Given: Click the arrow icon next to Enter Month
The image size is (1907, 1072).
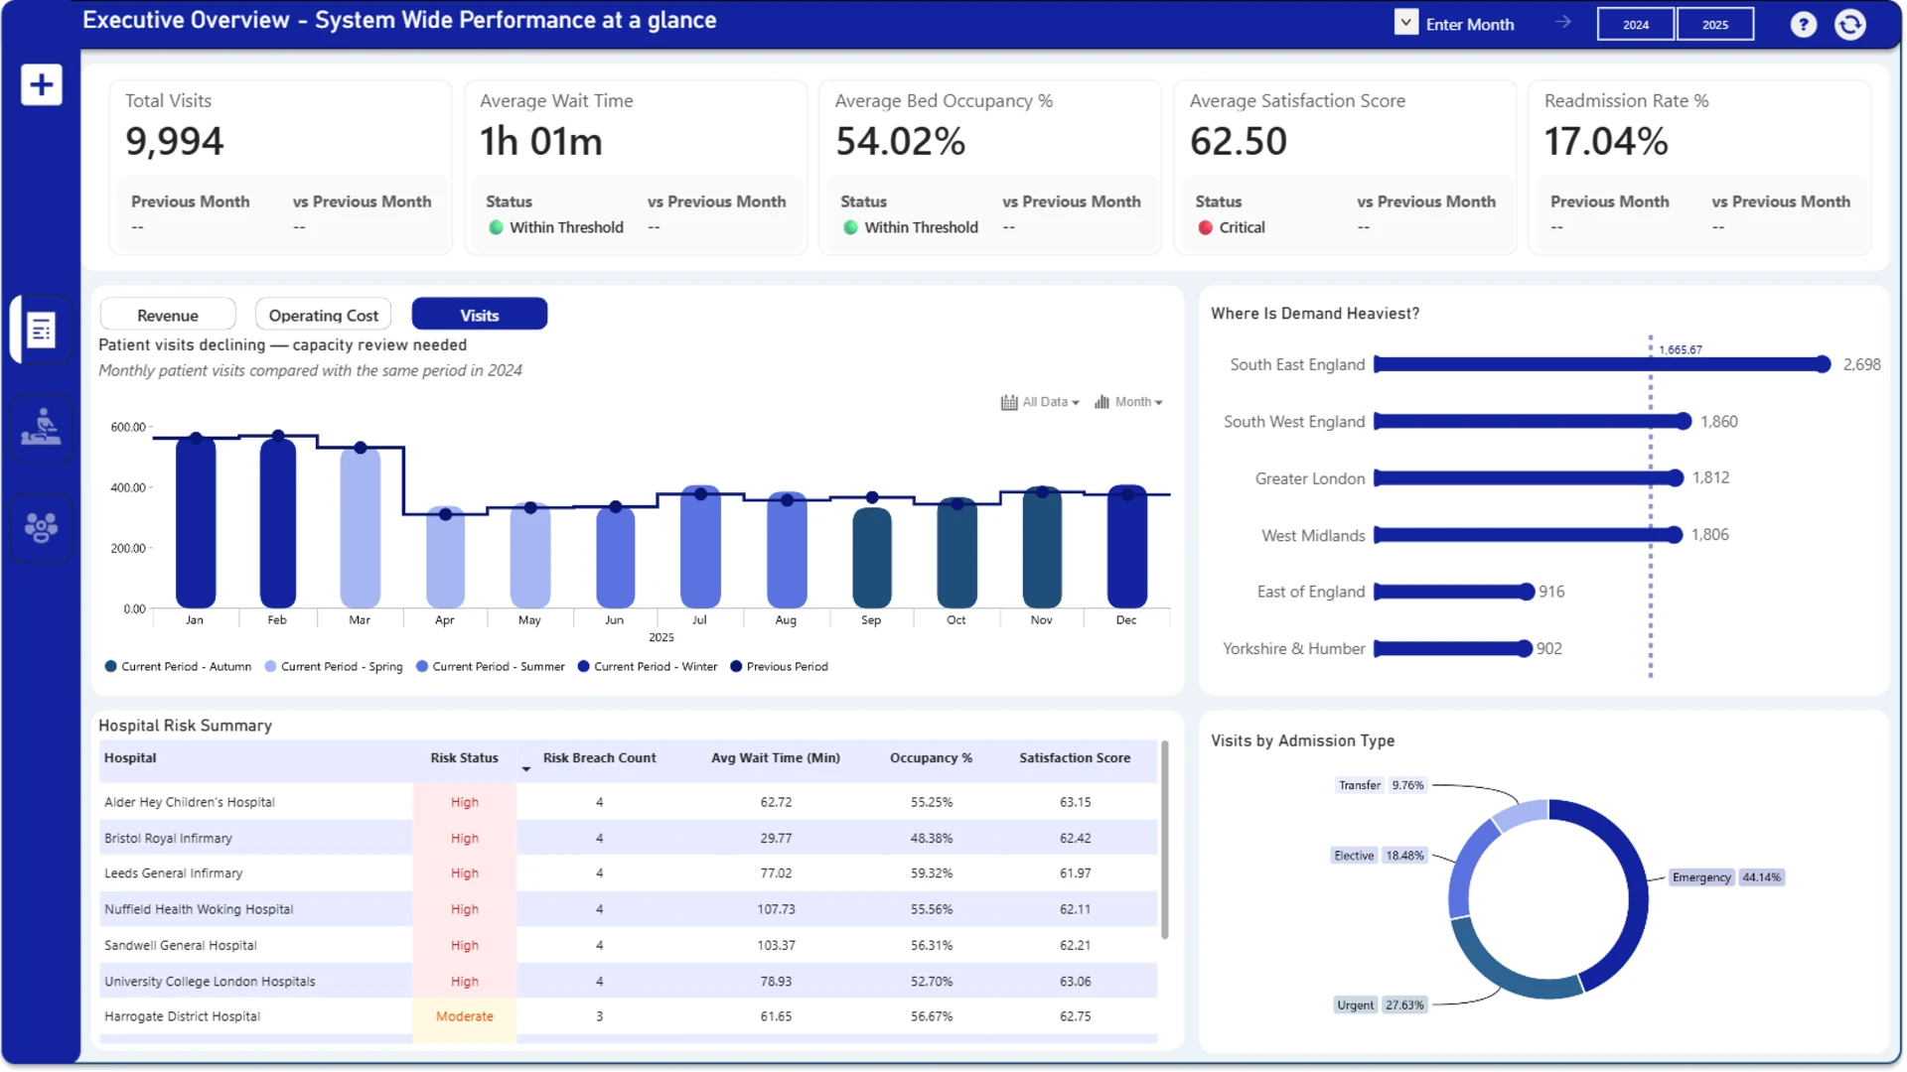Looking at the screenshot, I should point(1562,22).
